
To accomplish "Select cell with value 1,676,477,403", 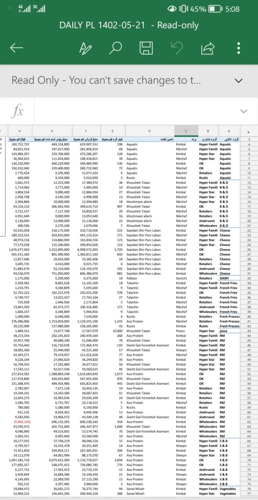I will [20, 249].
